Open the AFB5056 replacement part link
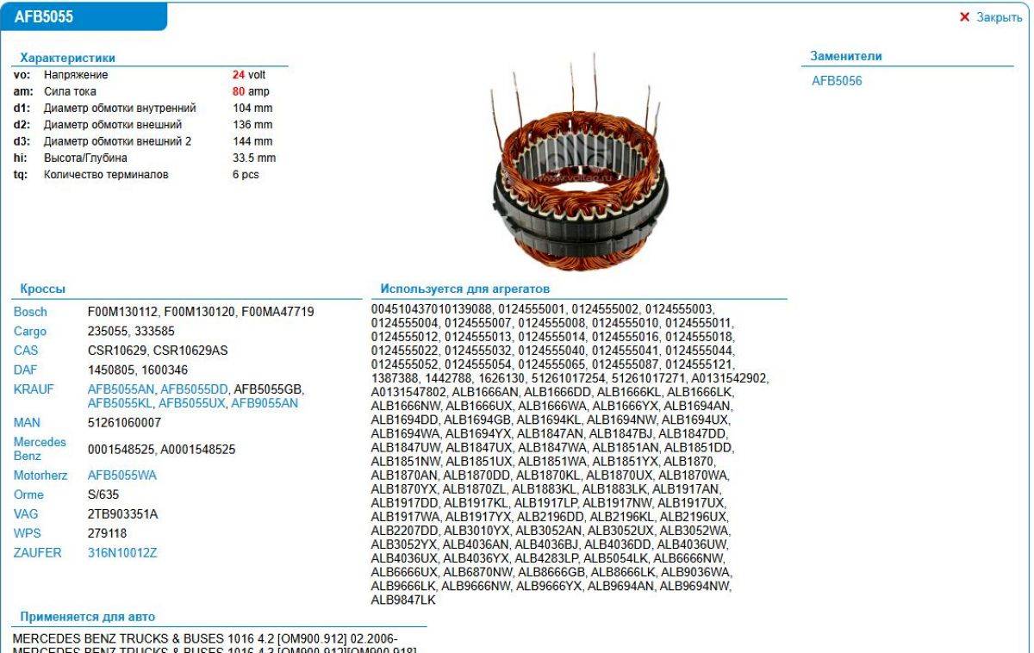Viewport: 1034px width, 653px height. 837,82
